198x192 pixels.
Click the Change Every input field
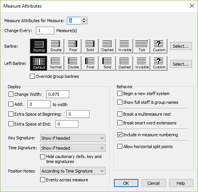click(x=45, y=31)
